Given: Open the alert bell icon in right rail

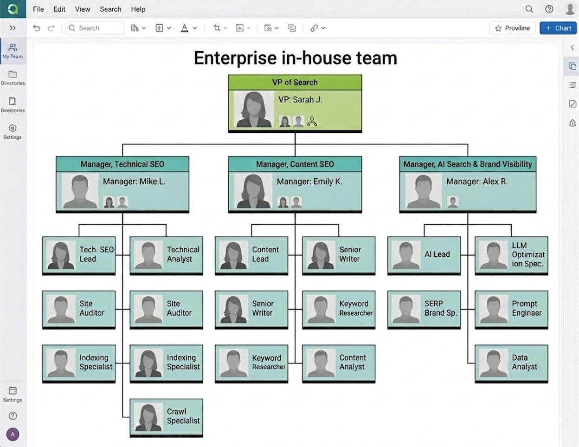Looking at the screenshot, I should 573,123.
